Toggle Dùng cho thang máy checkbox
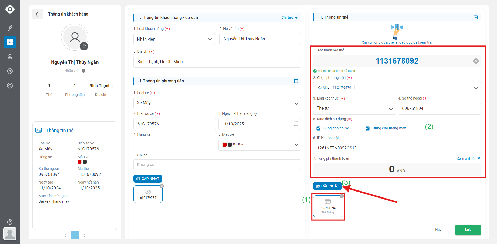The height and width of the screenshot is (244, 497). tap(368, 128)
